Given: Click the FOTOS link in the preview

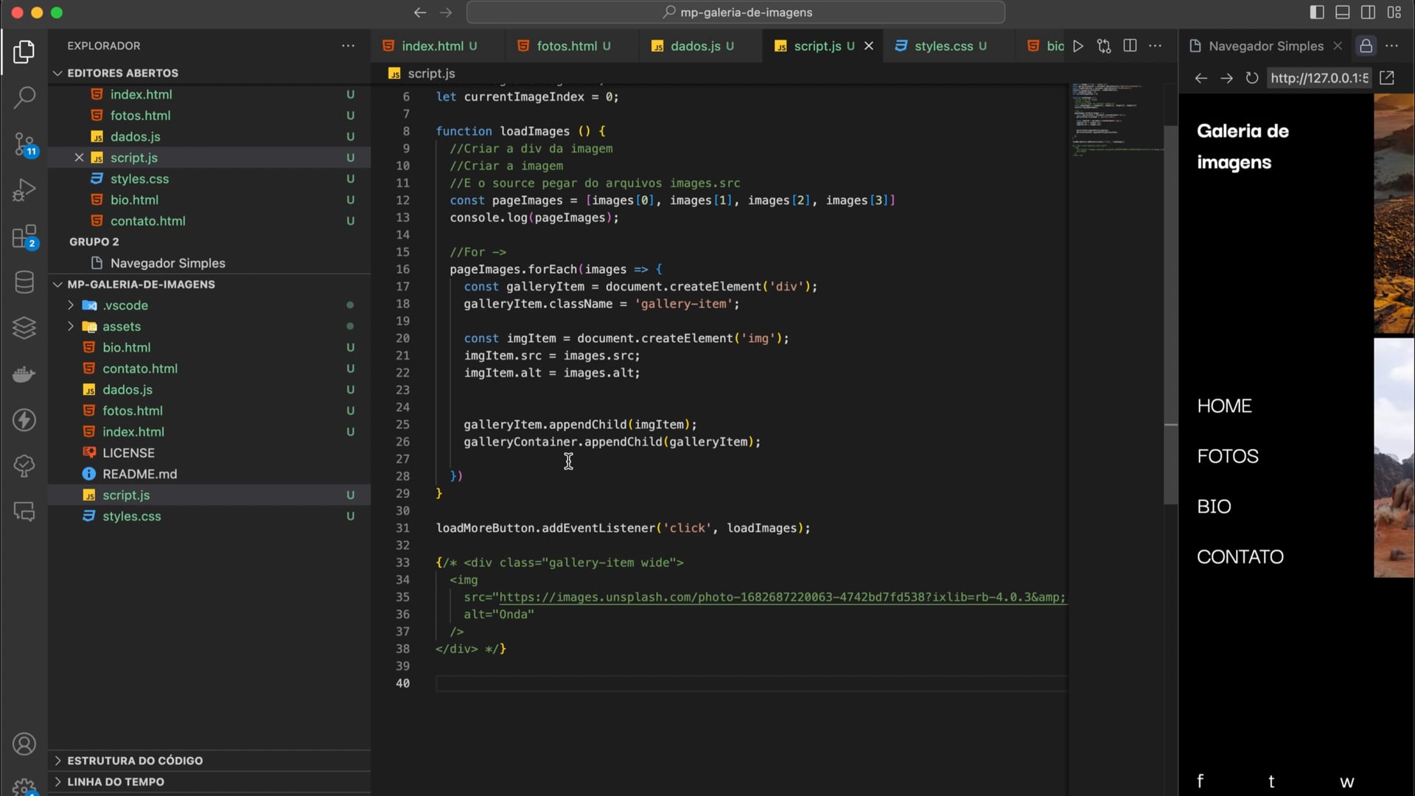Looking at the screenshot, I should coord(1228,456).
